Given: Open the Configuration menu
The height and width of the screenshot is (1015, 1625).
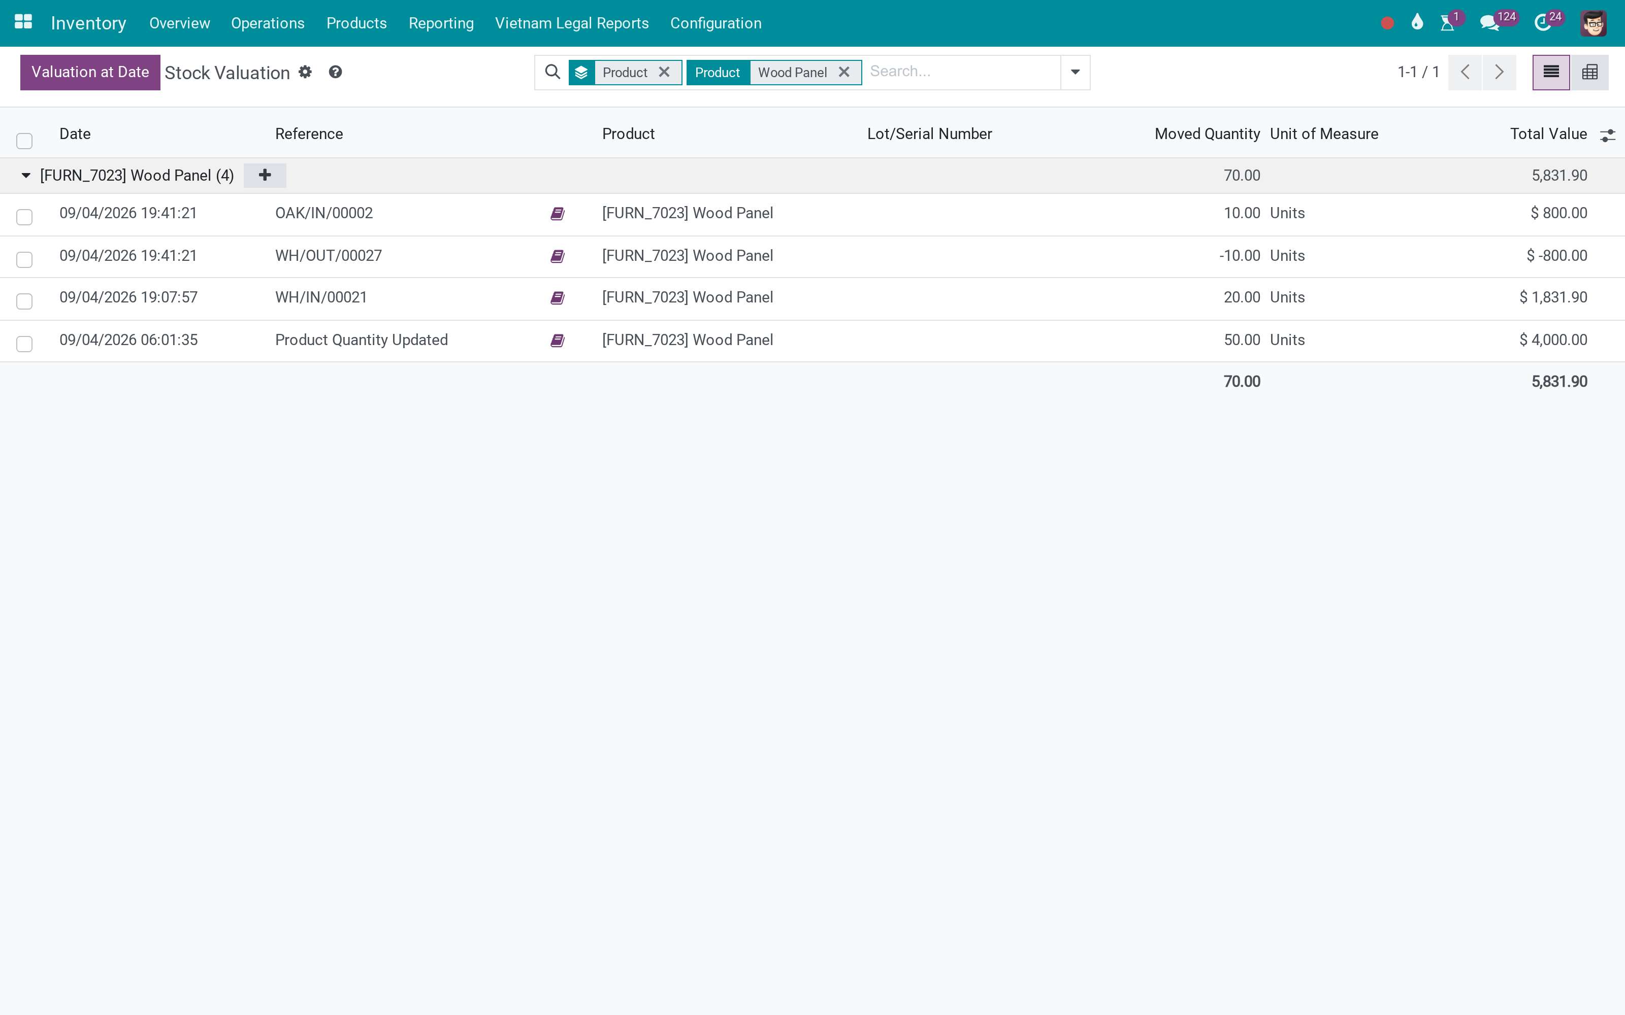Looking at the screenshot, I should tap(716, 23).
